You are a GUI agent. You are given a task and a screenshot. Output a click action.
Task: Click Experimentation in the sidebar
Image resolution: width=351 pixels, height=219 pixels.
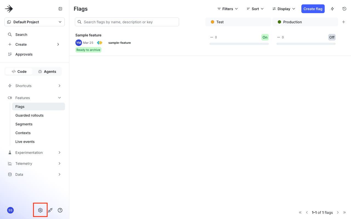coord(29,152)
